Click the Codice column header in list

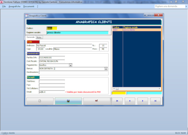coord(118,27)
